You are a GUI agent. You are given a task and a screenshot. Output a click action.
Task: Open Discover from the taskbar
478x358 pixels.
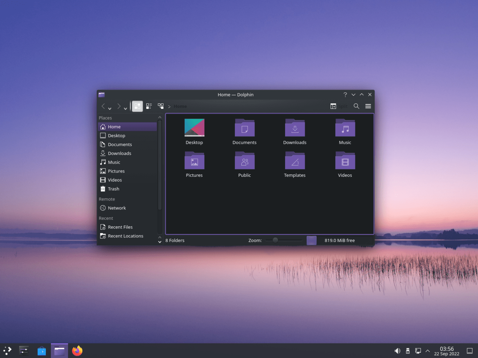42,350
